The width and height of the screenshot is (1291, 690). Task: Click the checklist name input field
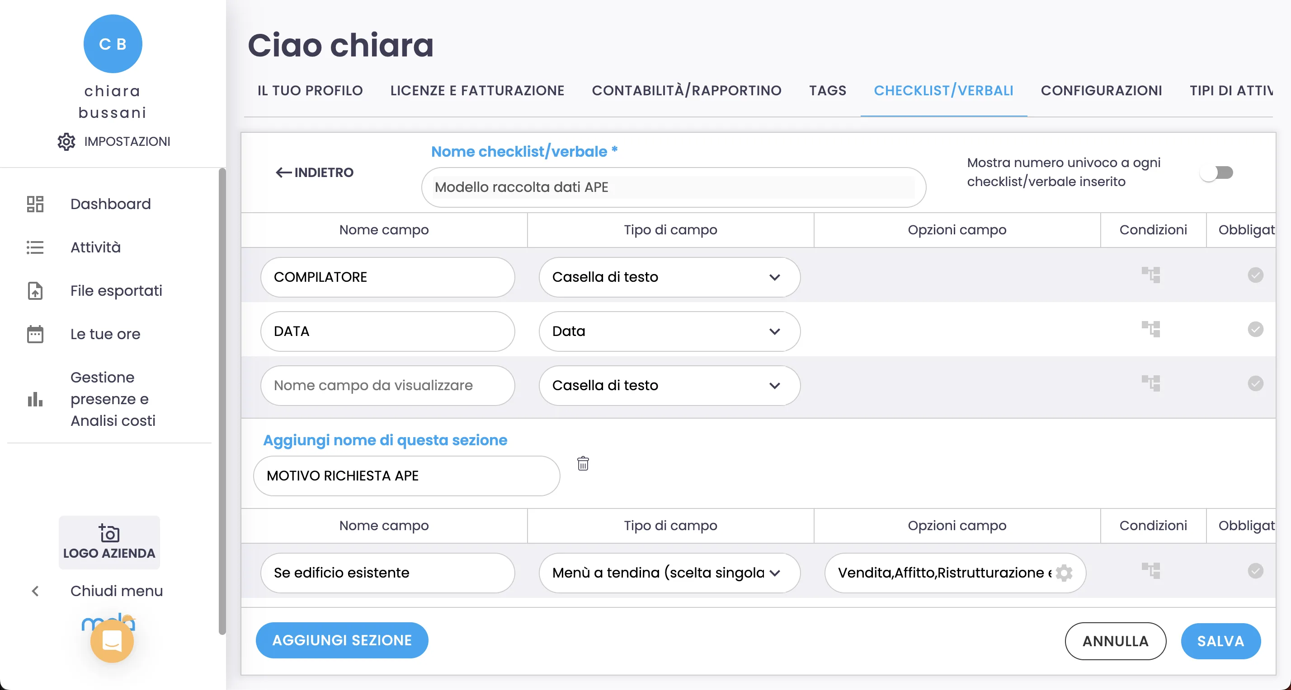coord(673,187)
